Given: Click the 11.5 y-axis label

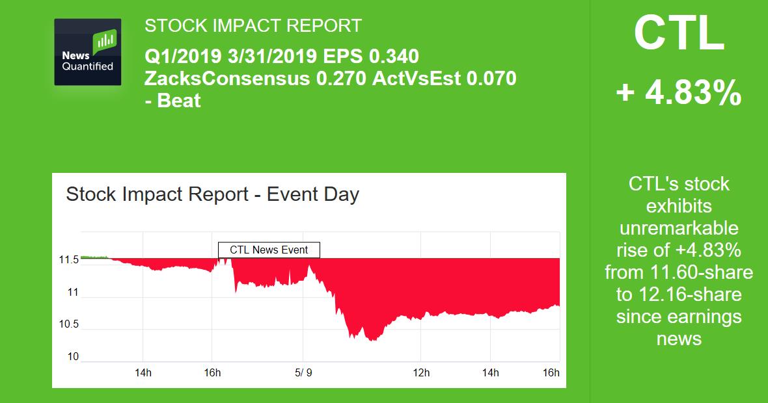Looking at the screenshot, I should pyautogui.click(x=68, y=260).
